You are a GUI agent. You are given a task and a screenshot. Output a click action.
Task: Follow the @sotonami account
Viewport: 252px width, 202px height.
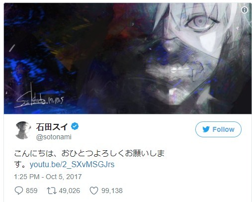218,129
